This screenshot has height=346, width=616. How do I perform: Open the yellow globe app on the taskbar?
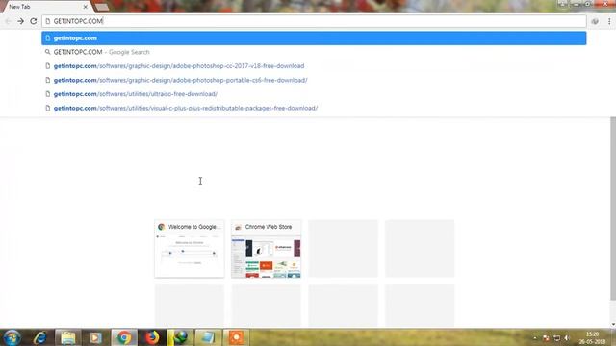(x=180, y=337)
